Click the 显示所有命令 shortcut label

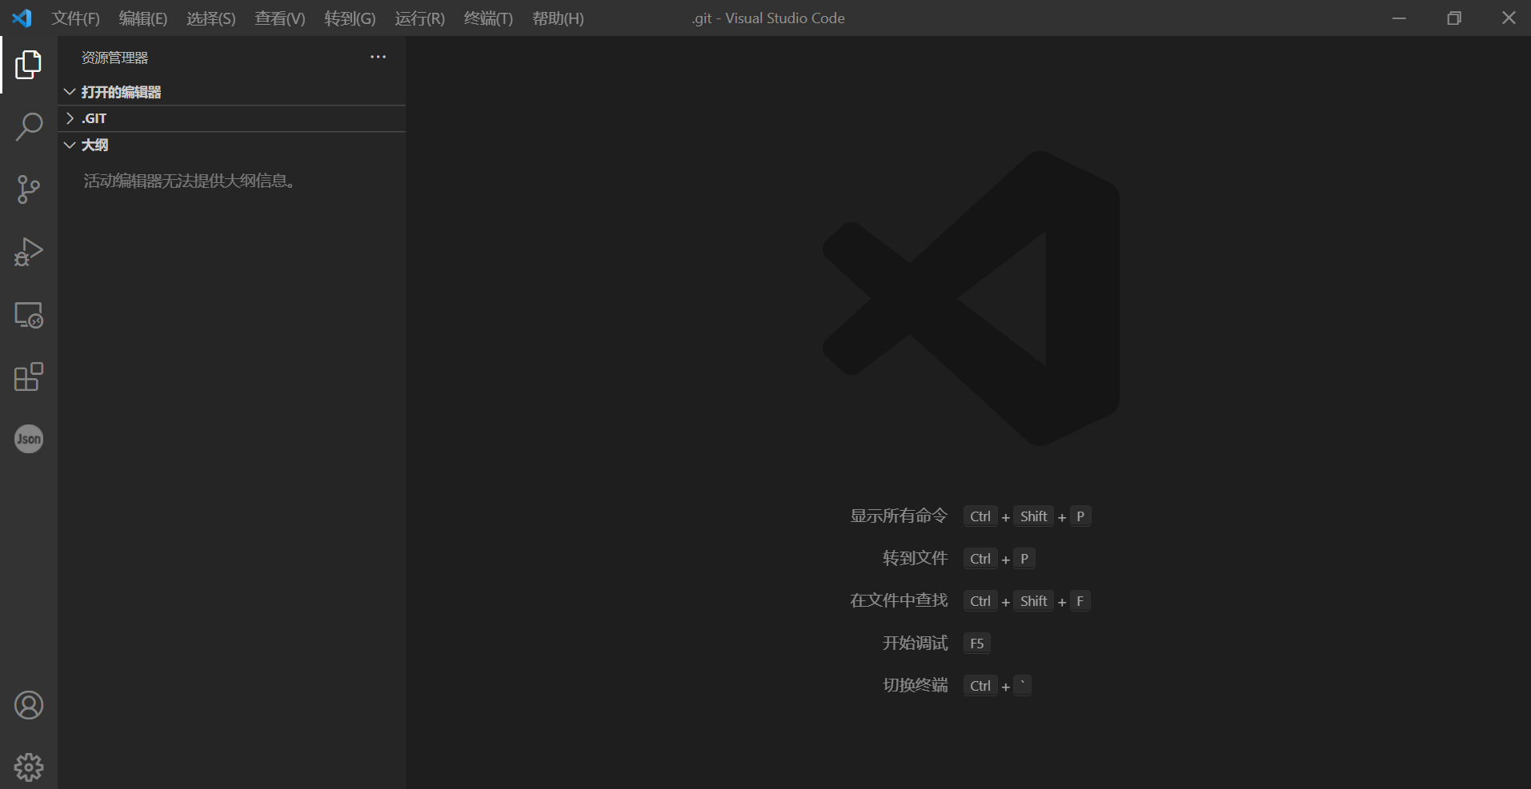[899, 516]
